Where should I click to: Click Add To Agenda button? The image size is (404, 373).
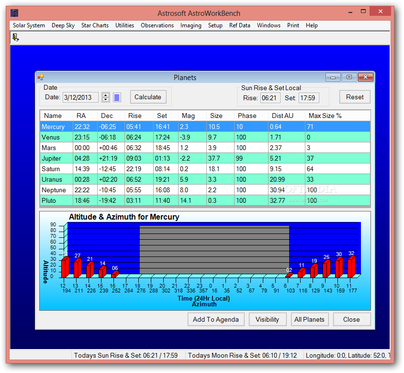click(216, 320)
